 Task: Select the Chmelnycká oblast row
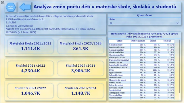pyautogui.click(x=141, y=58)
